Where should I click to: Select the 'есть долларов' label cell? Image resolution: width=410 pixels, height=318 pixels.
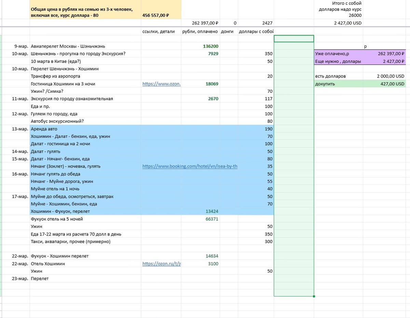338,76
